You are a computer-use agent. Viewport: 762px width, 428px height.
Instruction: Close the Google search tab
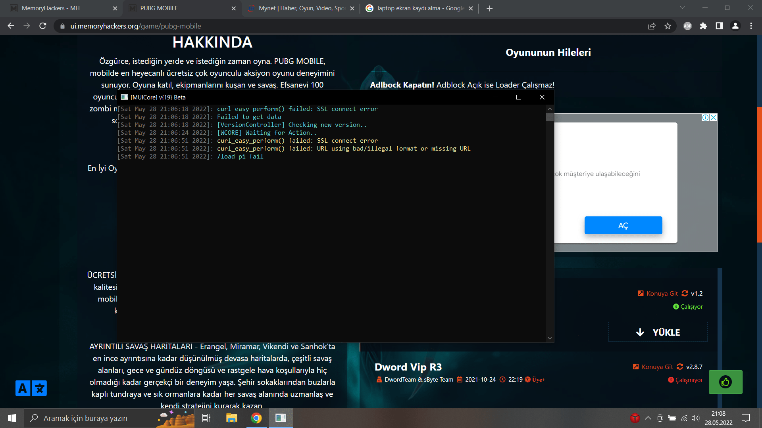click(x=471, y=8)
